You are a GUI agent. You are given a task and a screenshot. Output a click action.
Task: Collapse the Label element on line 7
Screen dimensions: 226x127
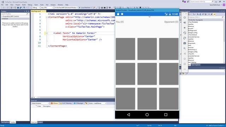click(47, 33)
